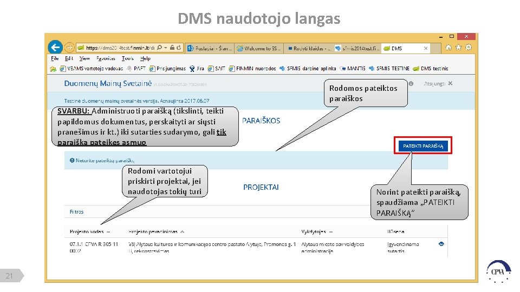This screenshot has height=292, width=520.
Task: View project 07.1.1-CPVA-R-305-11 eye icon
Action: pos(441,244)
